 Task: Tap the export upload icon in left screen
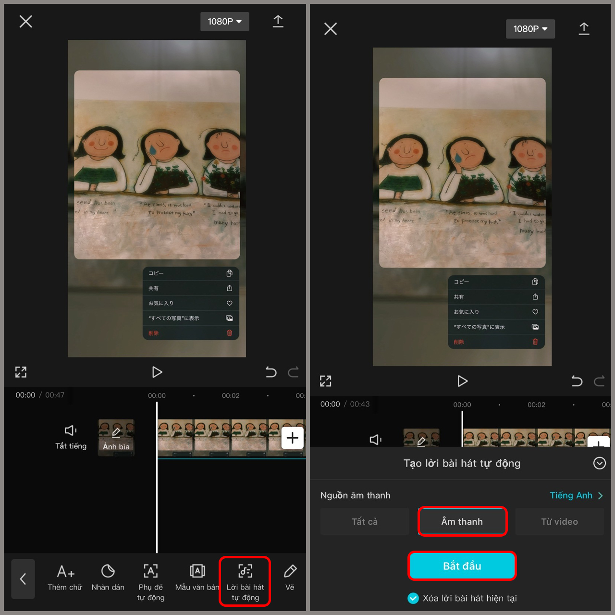pyautogui.click(x=278, y=21)
